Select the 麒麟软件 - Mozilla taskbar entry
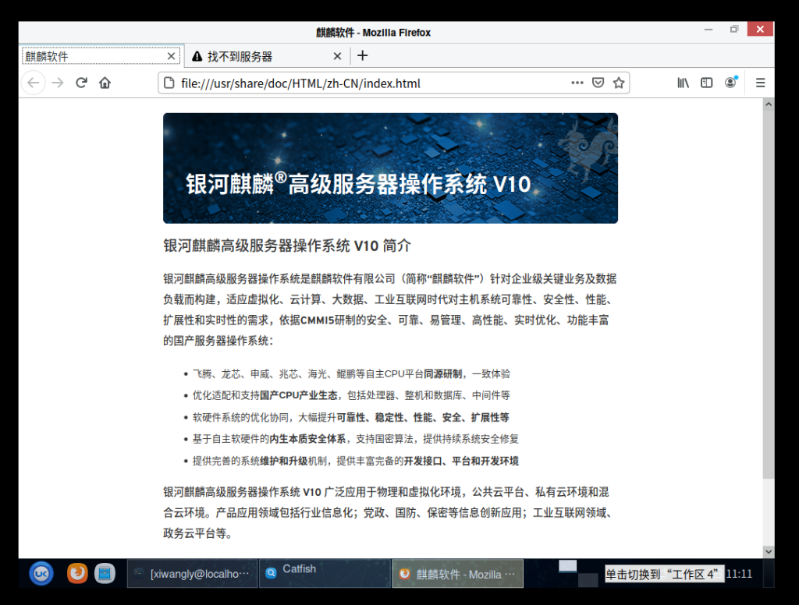The width and height of the screenshot is (799, 605). [x=457, y=574]
